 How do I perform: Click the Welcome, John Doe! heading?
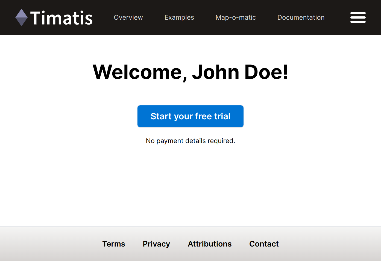[x=190, y=72]
